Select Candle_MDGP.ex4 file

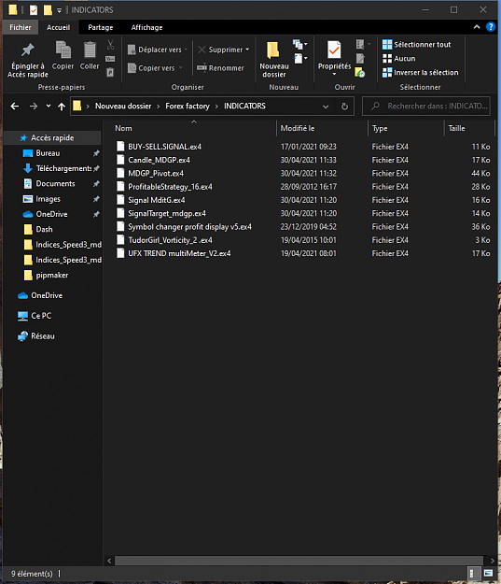(x=303, y=160)
